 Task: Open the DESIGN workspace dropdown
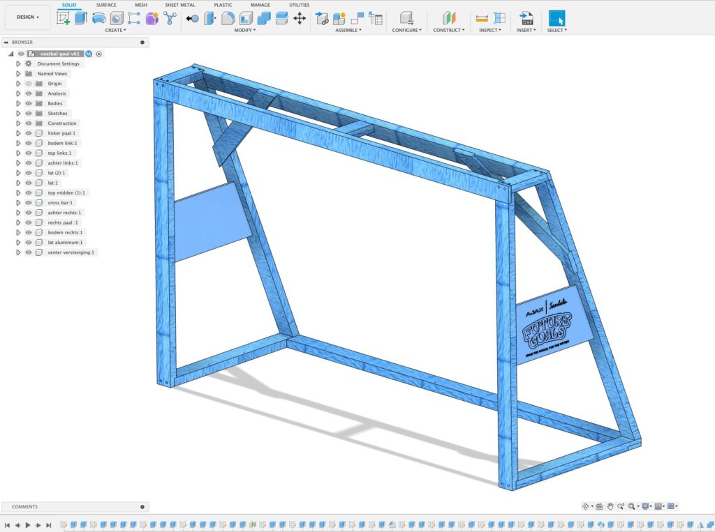click(x=28, y=17)
